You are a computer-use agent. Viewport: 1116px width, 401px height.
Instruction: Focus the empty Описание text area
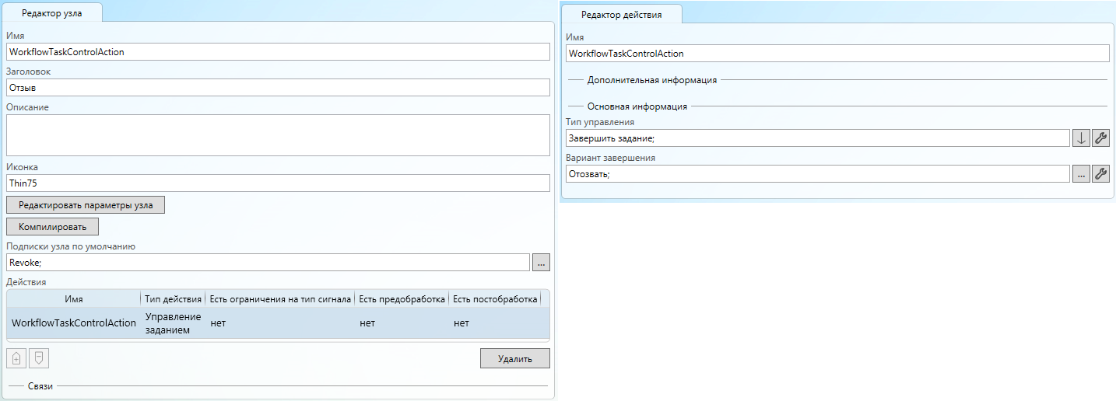[x=278, y=135]
